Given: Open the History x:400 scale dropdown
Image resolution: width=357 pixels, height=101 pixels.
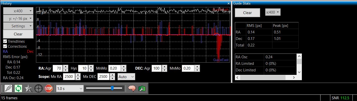Looking at the screenshot, I should 18,11.
